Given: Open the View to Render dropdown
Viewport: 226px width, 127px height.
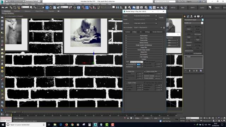Looking at the screenshot, I should tap(148, 28).
